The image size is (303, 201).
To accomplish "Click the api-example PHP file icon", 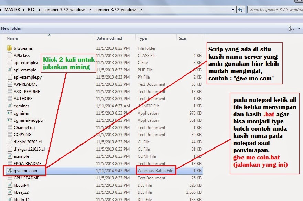I will [x=10, y=70].
